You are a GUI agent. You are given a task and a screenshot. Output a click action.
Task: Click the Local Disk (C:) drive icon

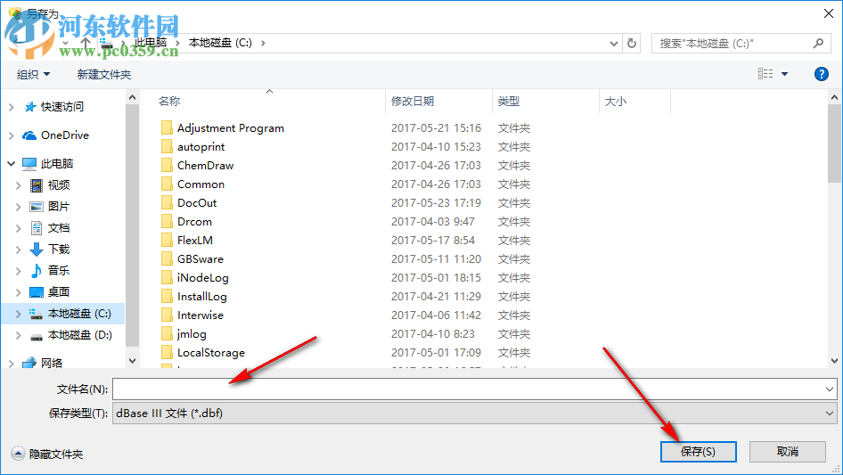coord(36,314)
